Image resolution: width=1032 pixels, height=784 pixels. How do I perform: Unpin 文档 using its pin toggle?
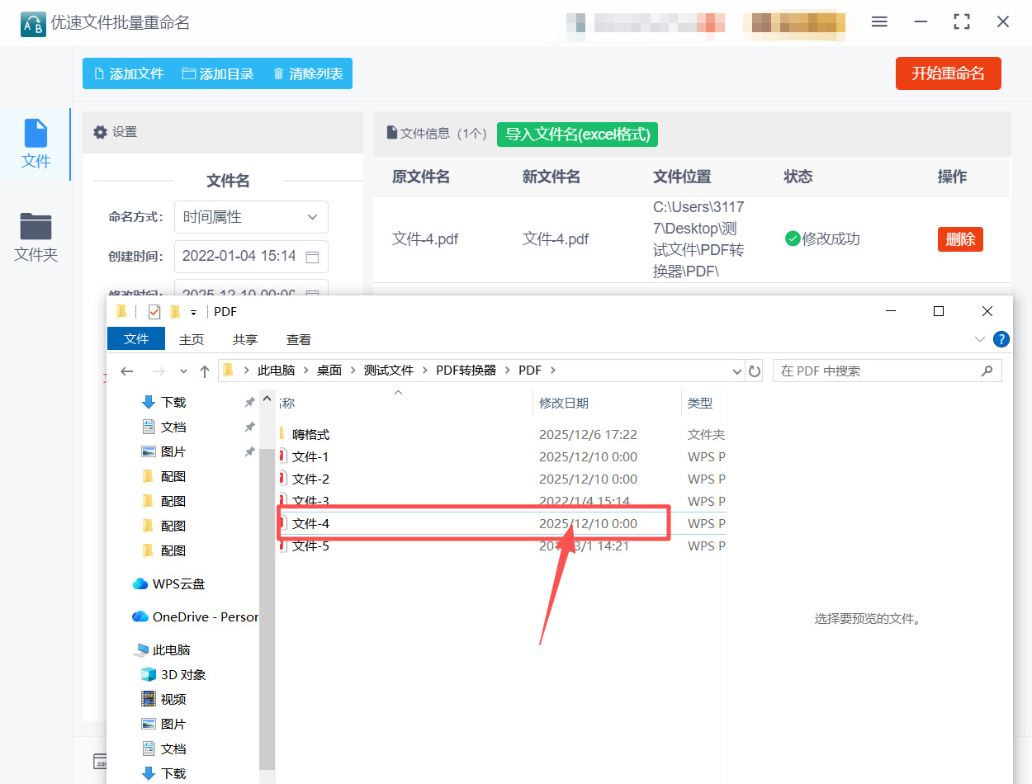(249, 427)
